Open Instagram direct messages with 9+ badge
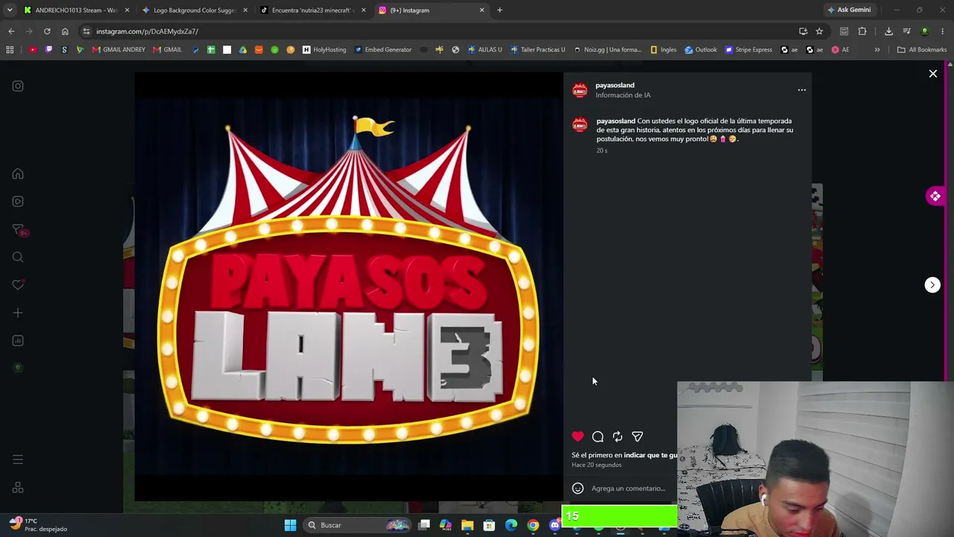This screenshot has width=954, height=537. coord(19,230)
